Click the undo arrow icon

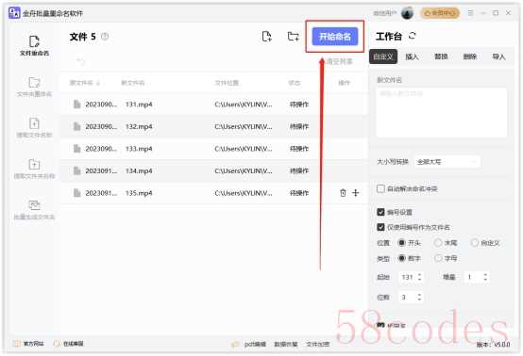pos(80,61)
